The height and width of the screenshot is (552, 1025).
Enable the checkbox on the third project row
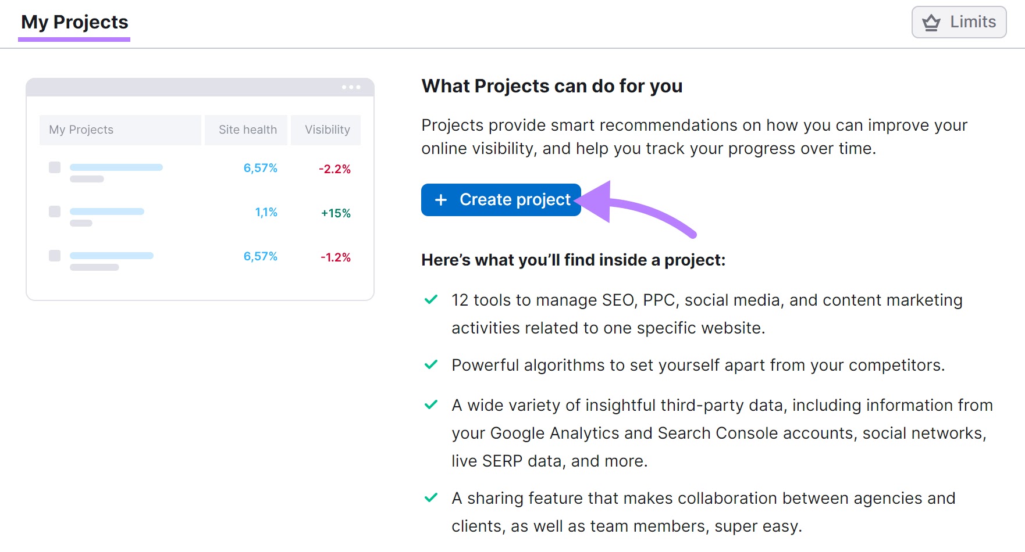click(54, 256)
